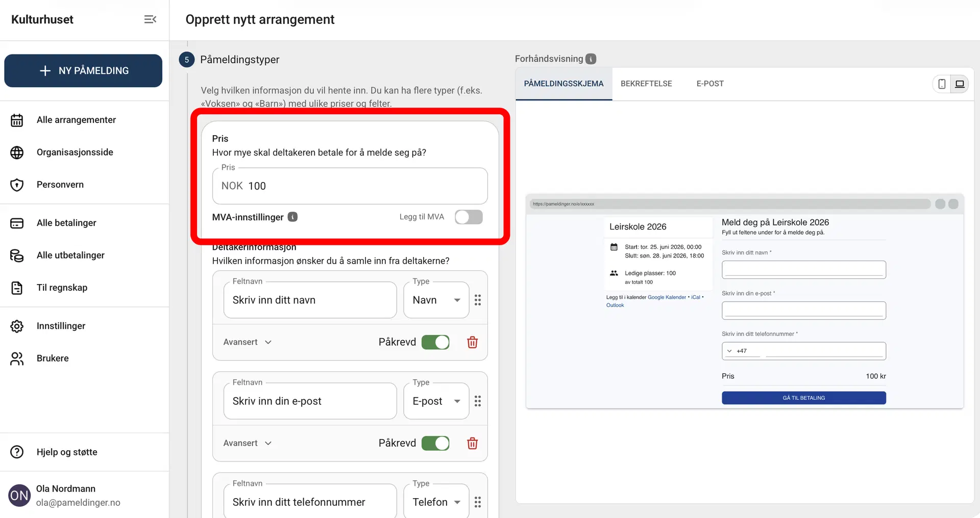Click the NY PÅMELDING button
Viewport: 980px width, 518px height.
tap(83, 71)
